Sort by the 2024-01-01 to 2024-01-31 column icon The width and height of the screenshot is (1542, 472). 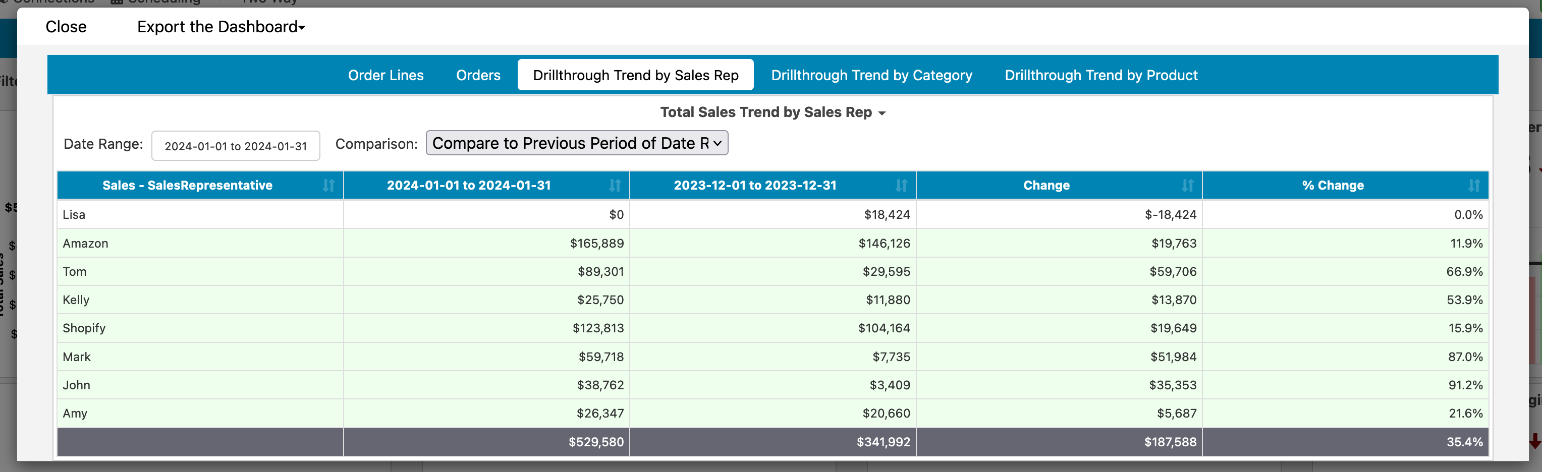[x=614, y=186]
